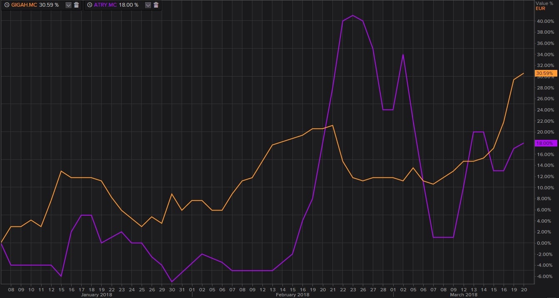Click the clock icon beside ATRY.MC

pyautogui.click(x=90, y=5)
